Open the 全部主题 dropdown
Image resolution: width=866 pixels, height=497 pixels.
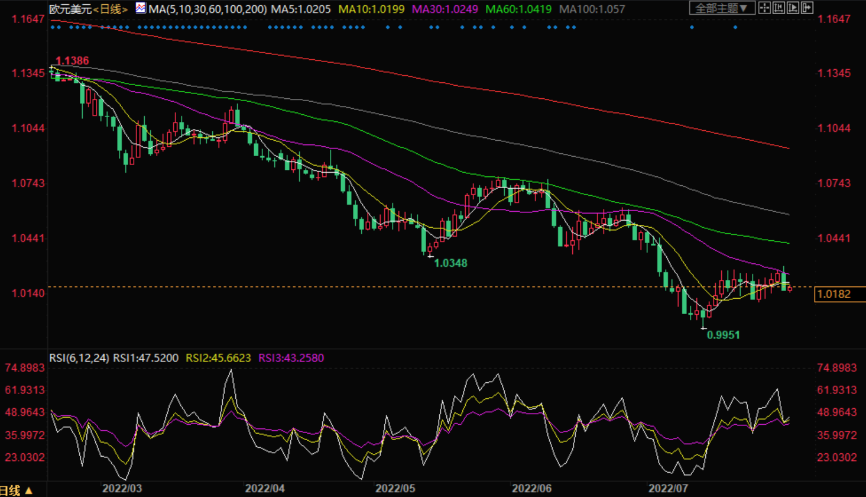pyautogui.click(x=722, y=8)
